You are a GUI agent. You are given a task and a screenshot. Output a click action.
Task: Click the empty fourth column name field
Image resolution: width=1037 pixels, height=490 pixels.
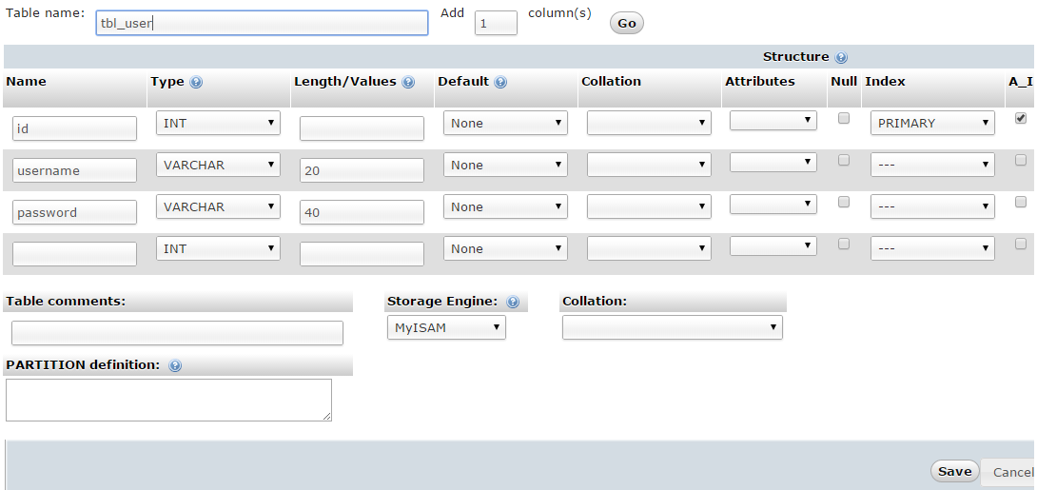click(75, 254)
